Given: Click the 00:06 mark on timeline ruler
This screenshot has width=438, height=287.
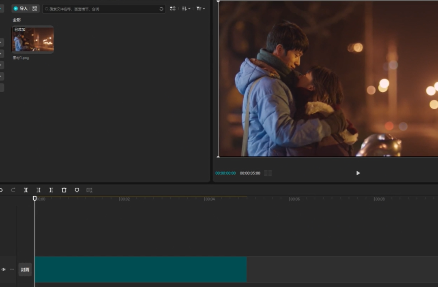Looking at the screenshot, I should (x=294, y=199).
